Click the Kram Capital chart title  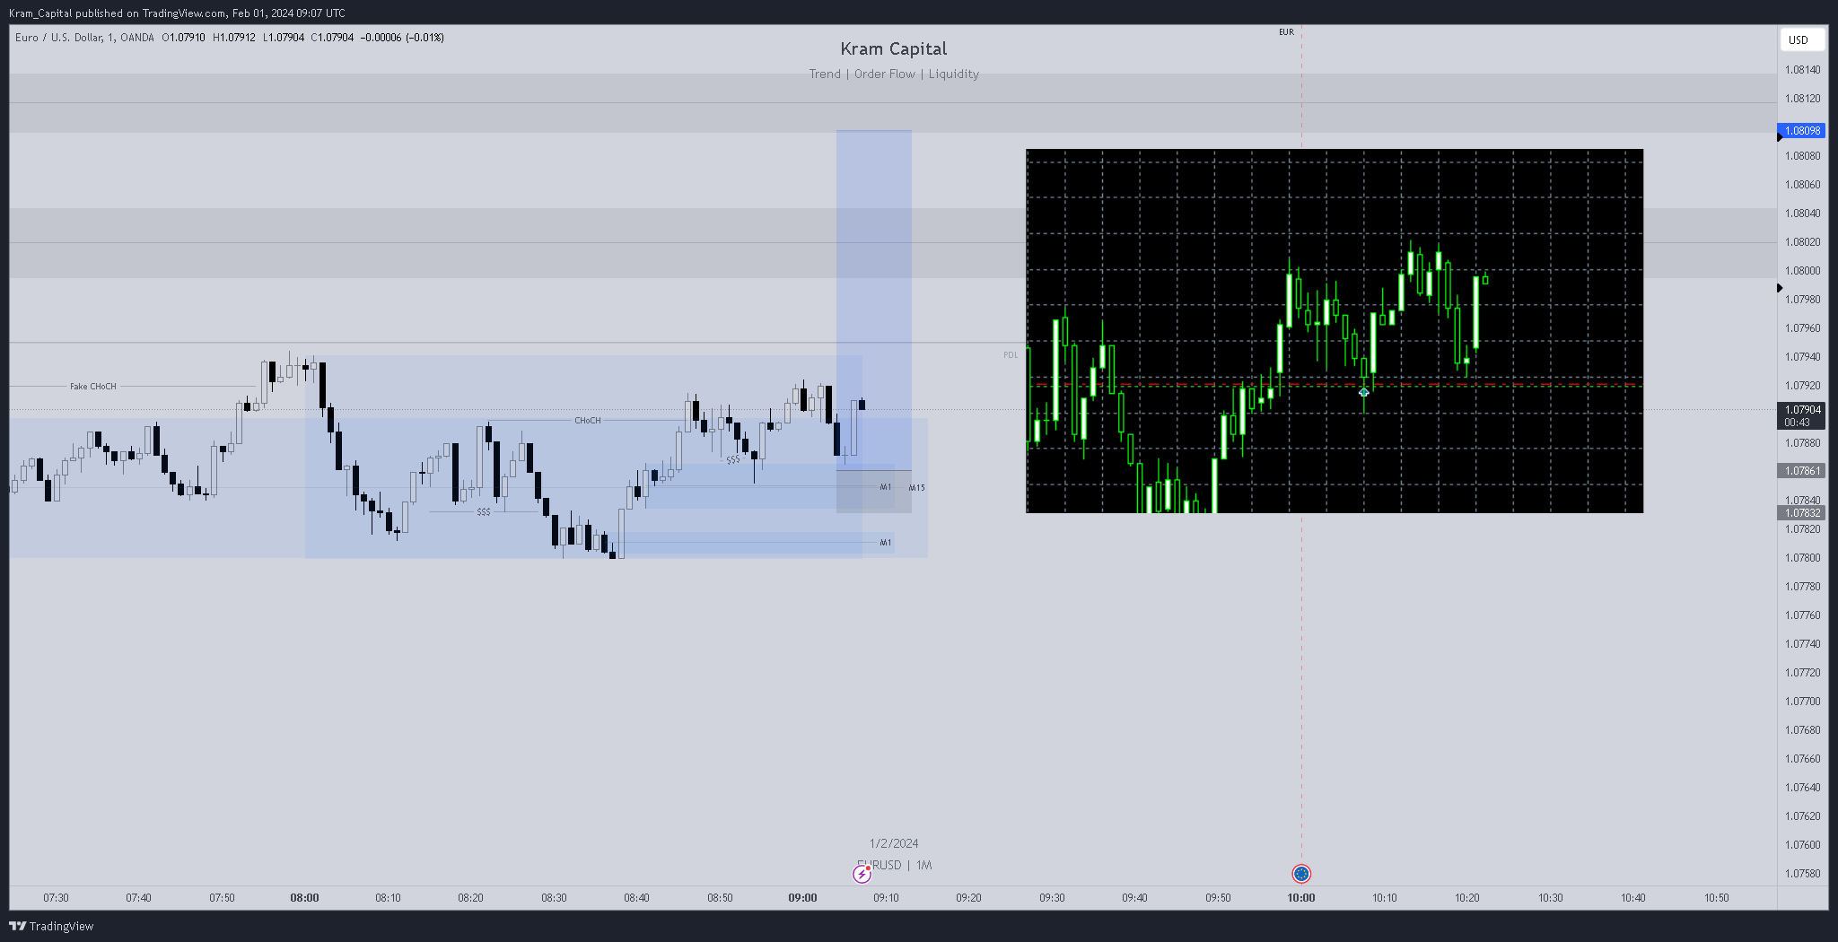click(894, 49)
